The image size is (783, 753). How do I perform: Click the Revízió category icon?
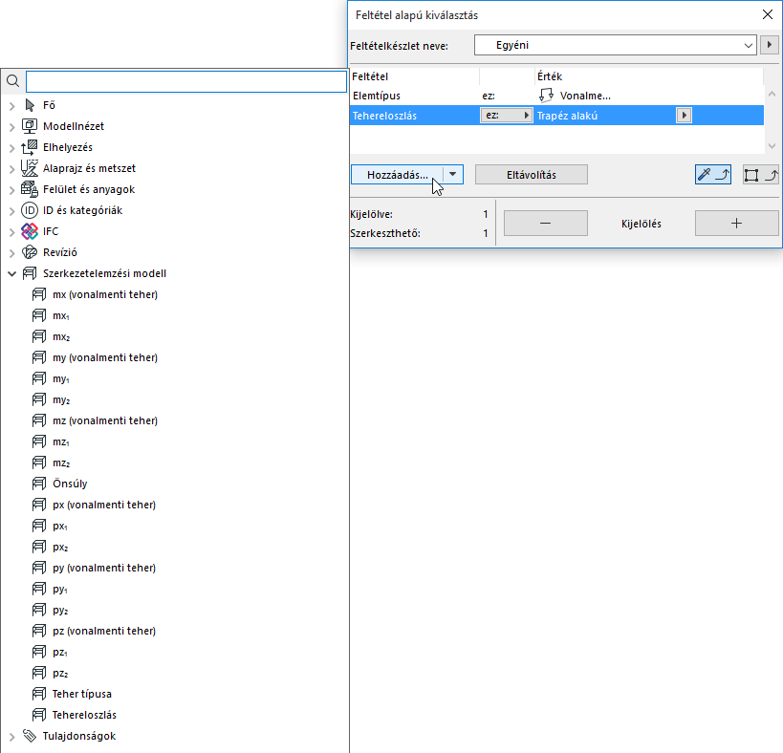(x=30, y=252)
